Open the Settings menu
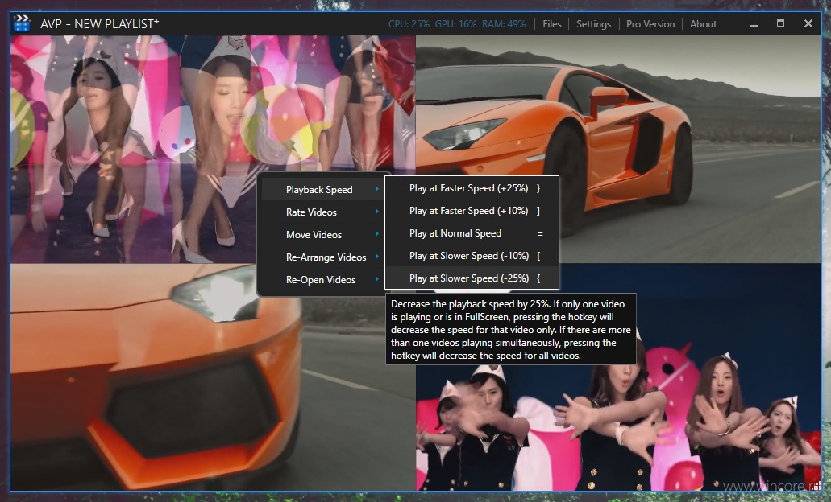This screenshot has width=831, height=502. (x=593, y=24)
